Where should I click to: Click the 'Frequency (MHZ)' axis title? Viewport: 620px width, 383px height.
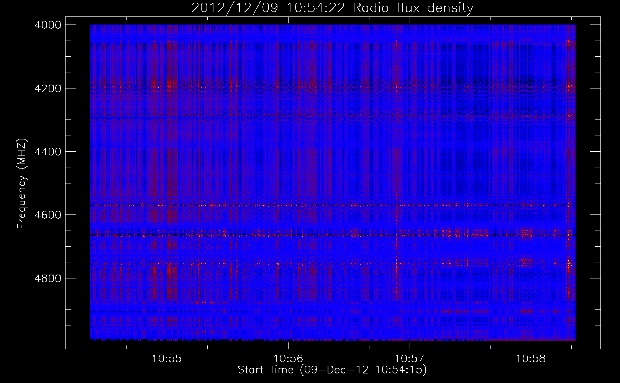(x=23, y=184)
